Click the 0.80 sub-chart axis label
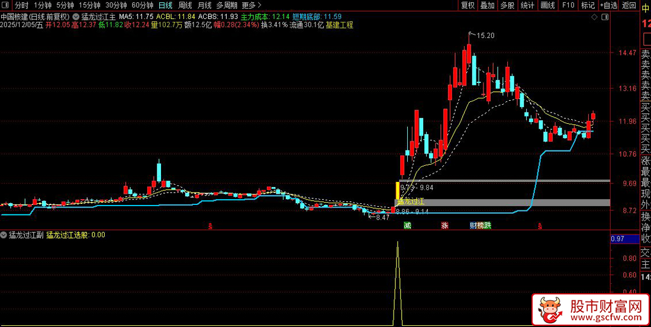Viewport: 651px width, 327px height. [x=630, y=258]
